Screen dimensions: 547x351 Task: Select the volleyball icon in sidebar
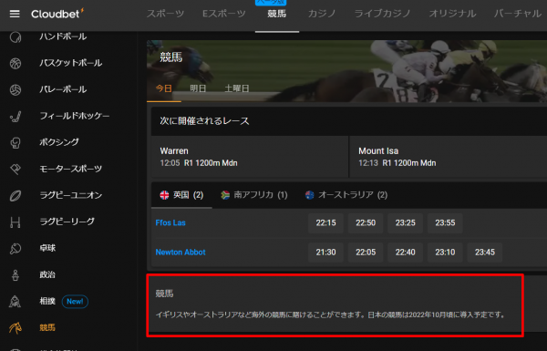(x=15, y=89)
